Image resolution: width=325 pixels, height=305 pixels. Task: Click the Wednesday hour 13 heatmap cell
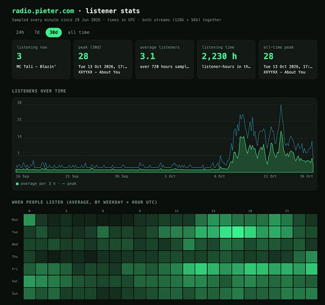189,244
